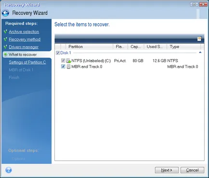Open the help question mark icon
209x178 pixels.
click(x=9, y=170)
